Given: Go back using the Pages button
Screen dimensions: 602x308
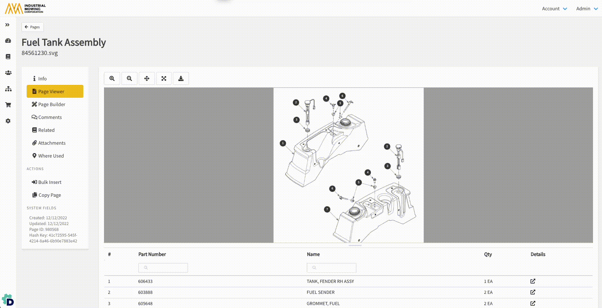Looking at the screenshot, I should [33, 27].
